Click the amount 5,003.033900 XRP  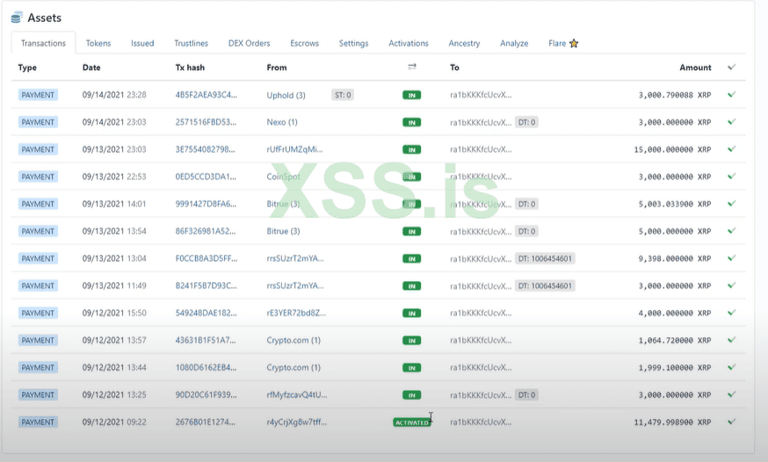click(x=675, y=204)
